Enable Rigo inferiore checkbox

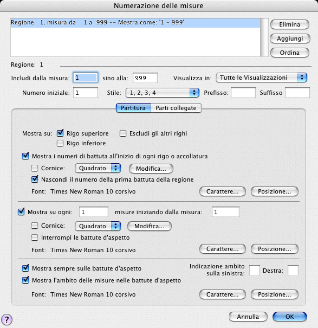click(60, 143)
